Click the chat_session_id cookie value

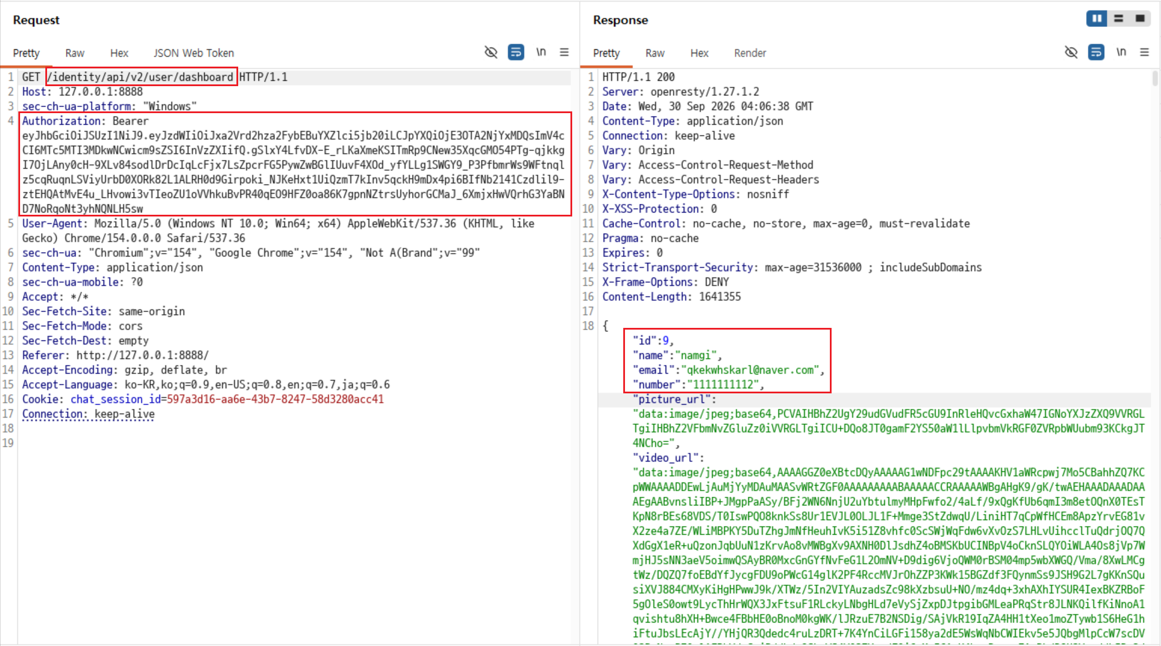[275, 399]
